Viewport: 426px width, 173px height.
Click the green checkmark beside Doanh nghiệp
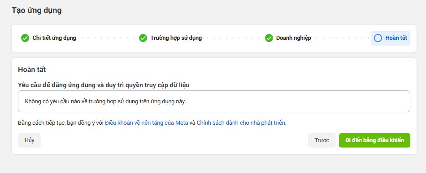point(269,38)
